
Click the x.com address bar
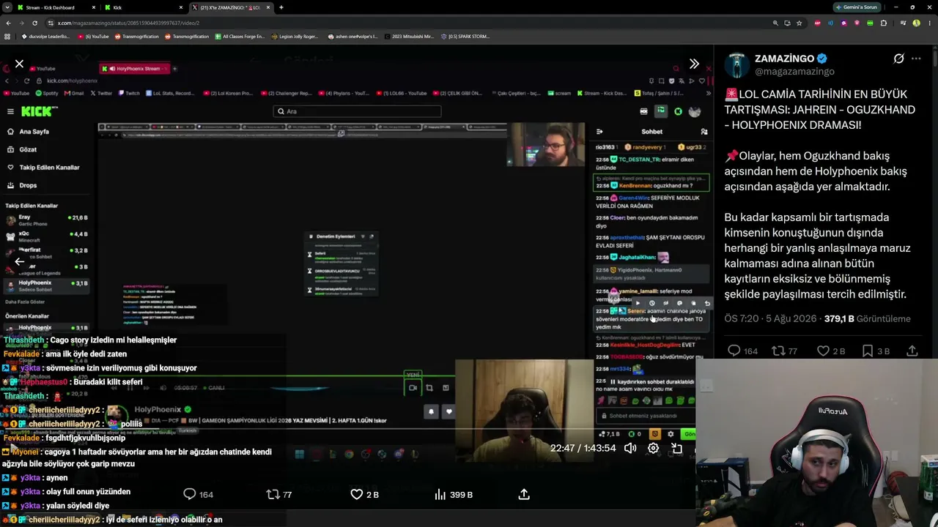point(410,23)
